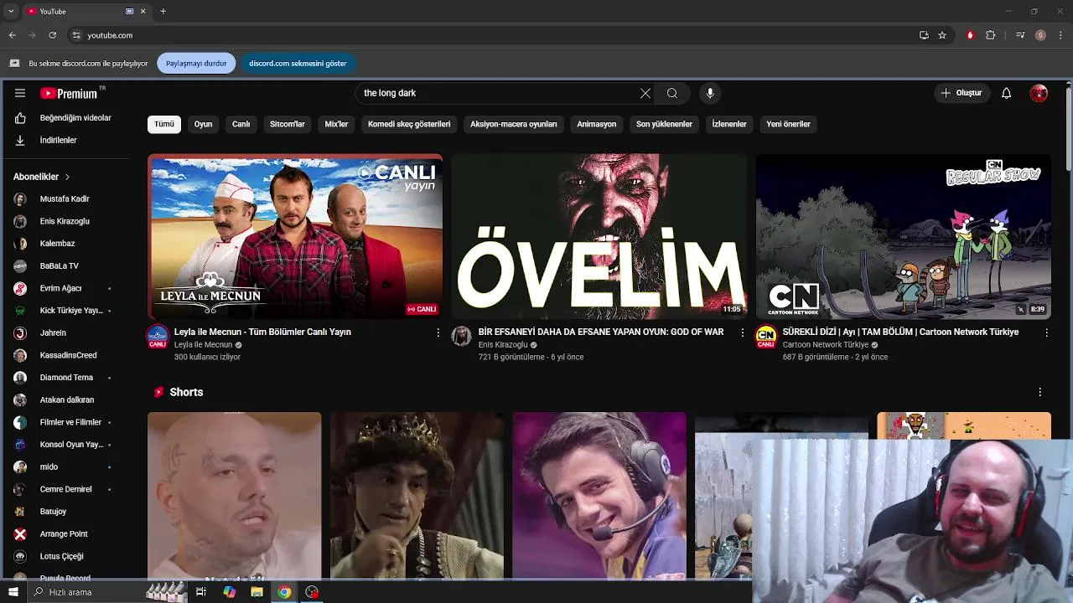Open Diamond Tema subscription
This screenshot has height=603, width=1073.
66,378
